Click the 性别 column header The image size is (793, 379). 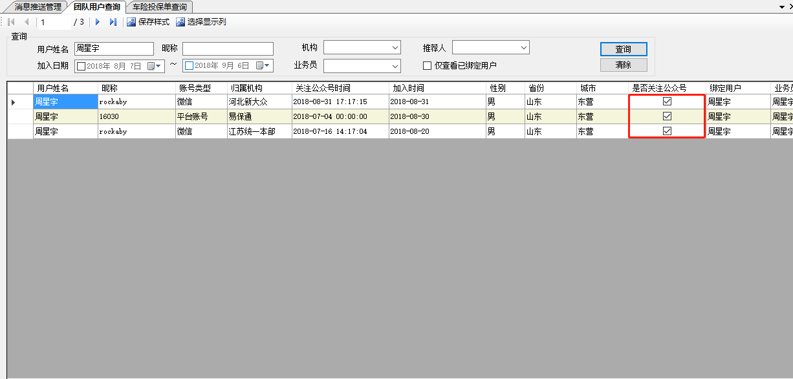pos(506,88)
